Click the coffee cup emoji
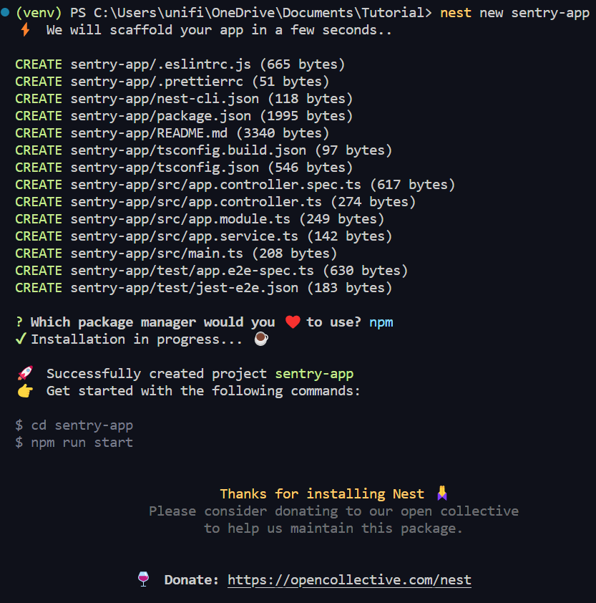The width and height of the screenshot is (596, 603). [261, 339]
